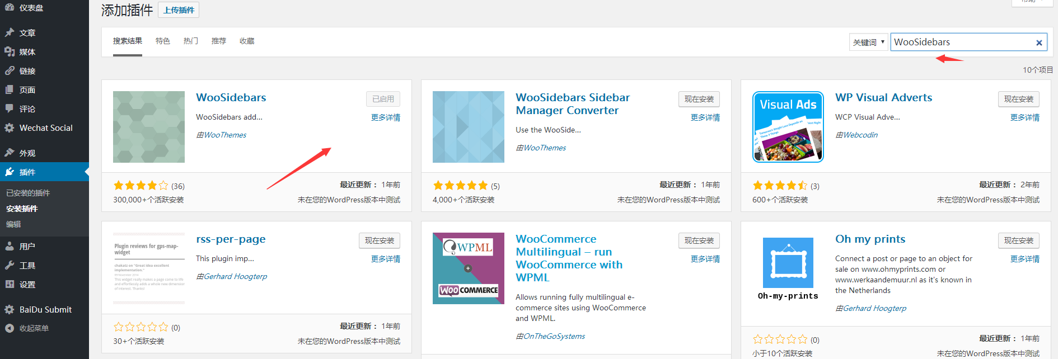Open 更多详情 for WP Visual Adverts
The image size is (1058, 359).
click(x=1025, y=117)
